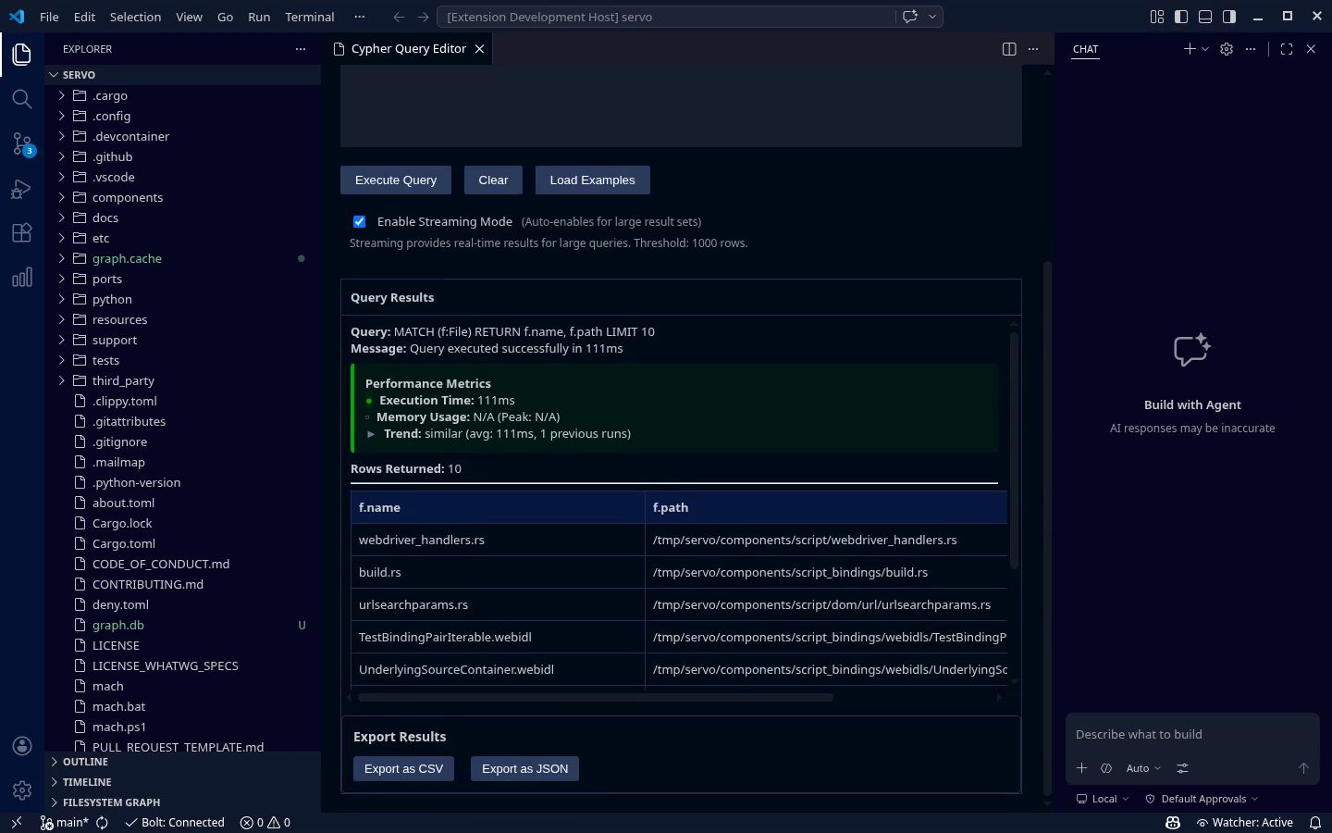
Task: Open the Manage gear in activity bar
Action: [22, 790]
